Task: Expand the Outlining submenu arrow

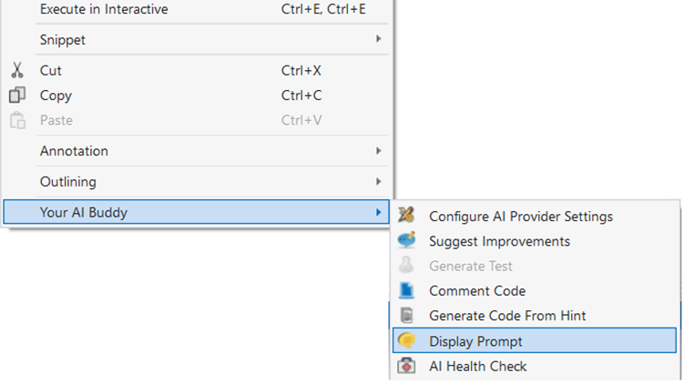Action: pos(378,182)
